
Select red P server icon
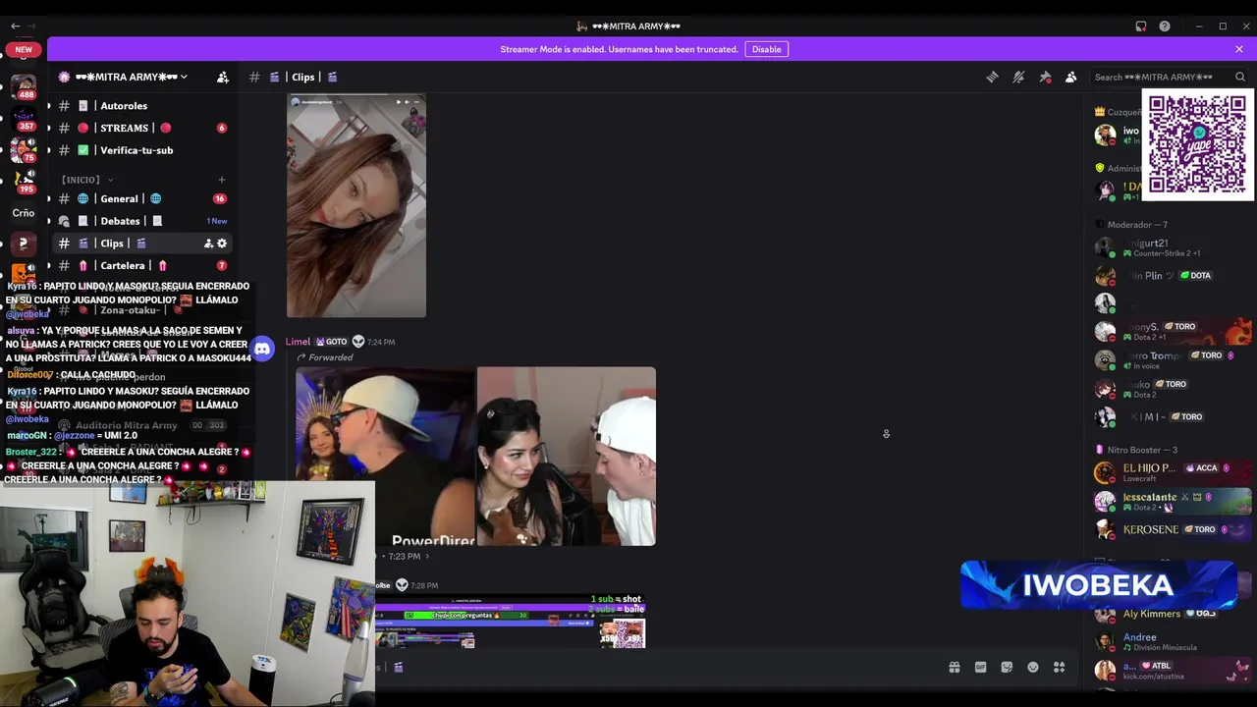24,244
